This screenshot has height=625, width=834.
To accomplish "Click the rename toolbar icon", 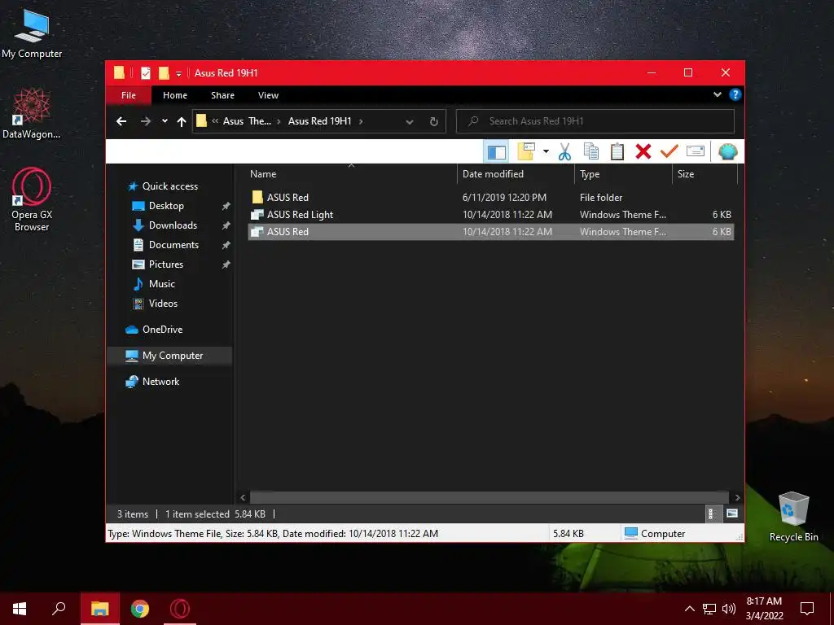I will pyautogui.click(x=696, y=151).
